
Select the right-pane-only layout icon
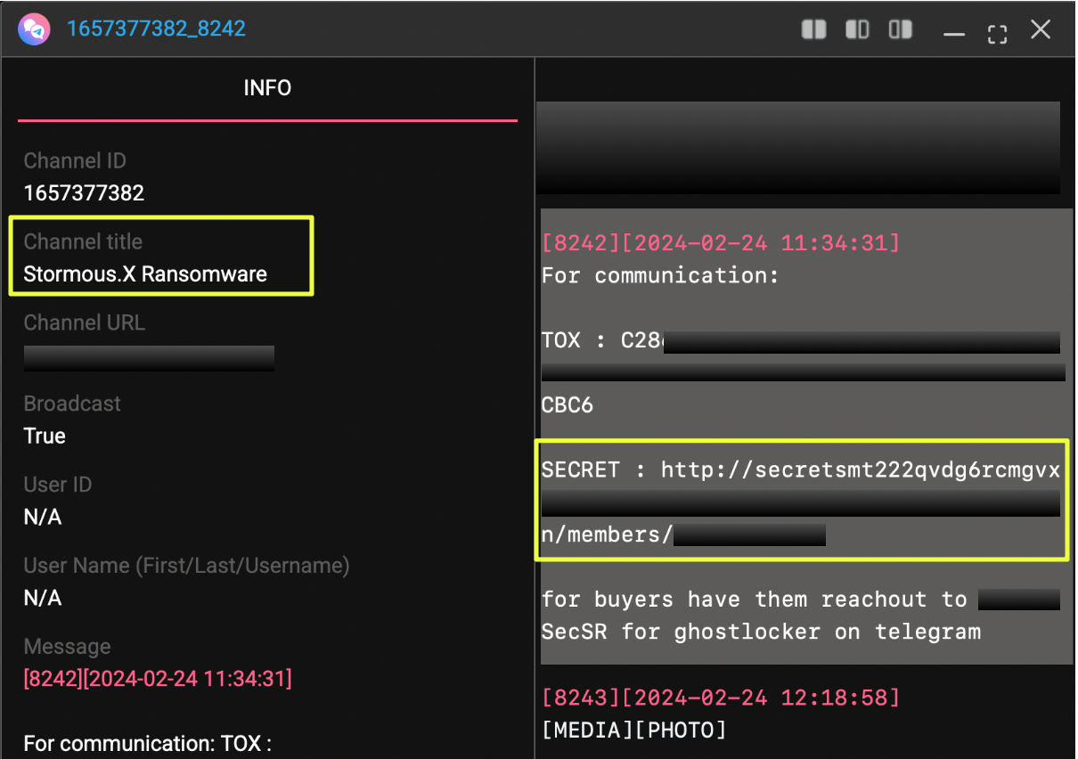click(901, 29)
